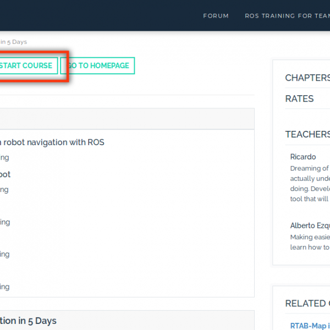Image resolution: width=330 pixels, height=330 pixels.
Task: Select the chapter title ending in 'oot'
Action: pyautogui.click(x=5, y=174)
